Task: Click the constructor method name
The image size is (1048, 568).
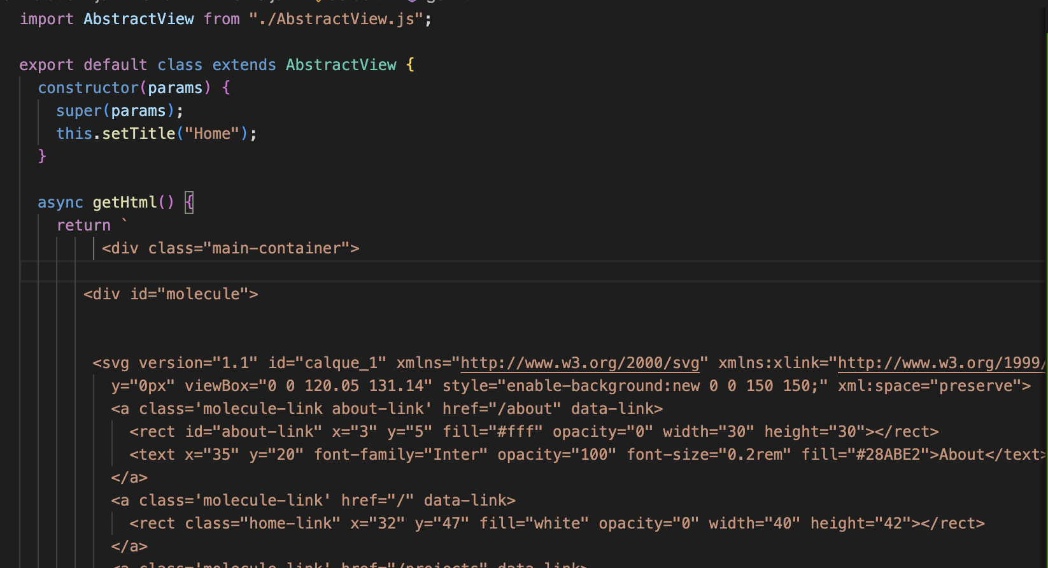Action: tap(88, 88)
